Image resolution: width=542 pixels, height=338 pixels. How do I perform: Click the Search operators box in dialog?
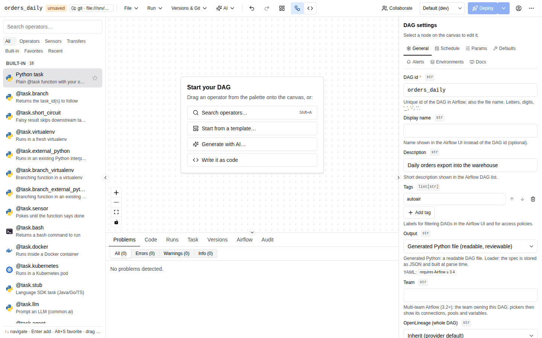click(252, 113)
